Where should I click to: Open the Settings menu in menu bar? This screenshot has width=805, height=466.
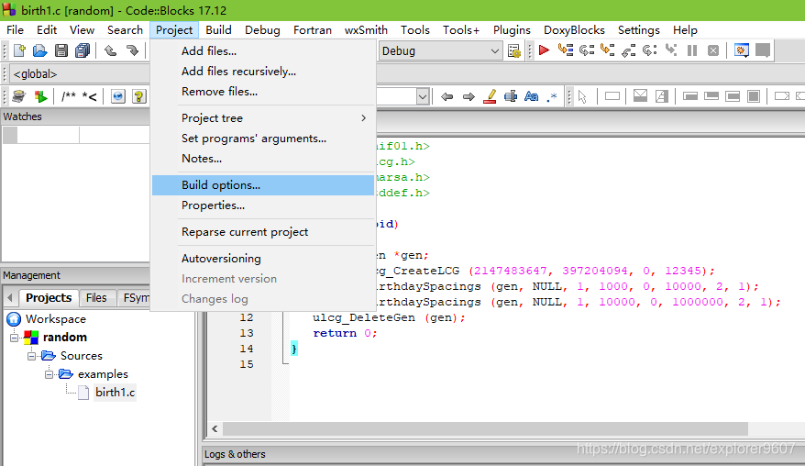(639, 29)
